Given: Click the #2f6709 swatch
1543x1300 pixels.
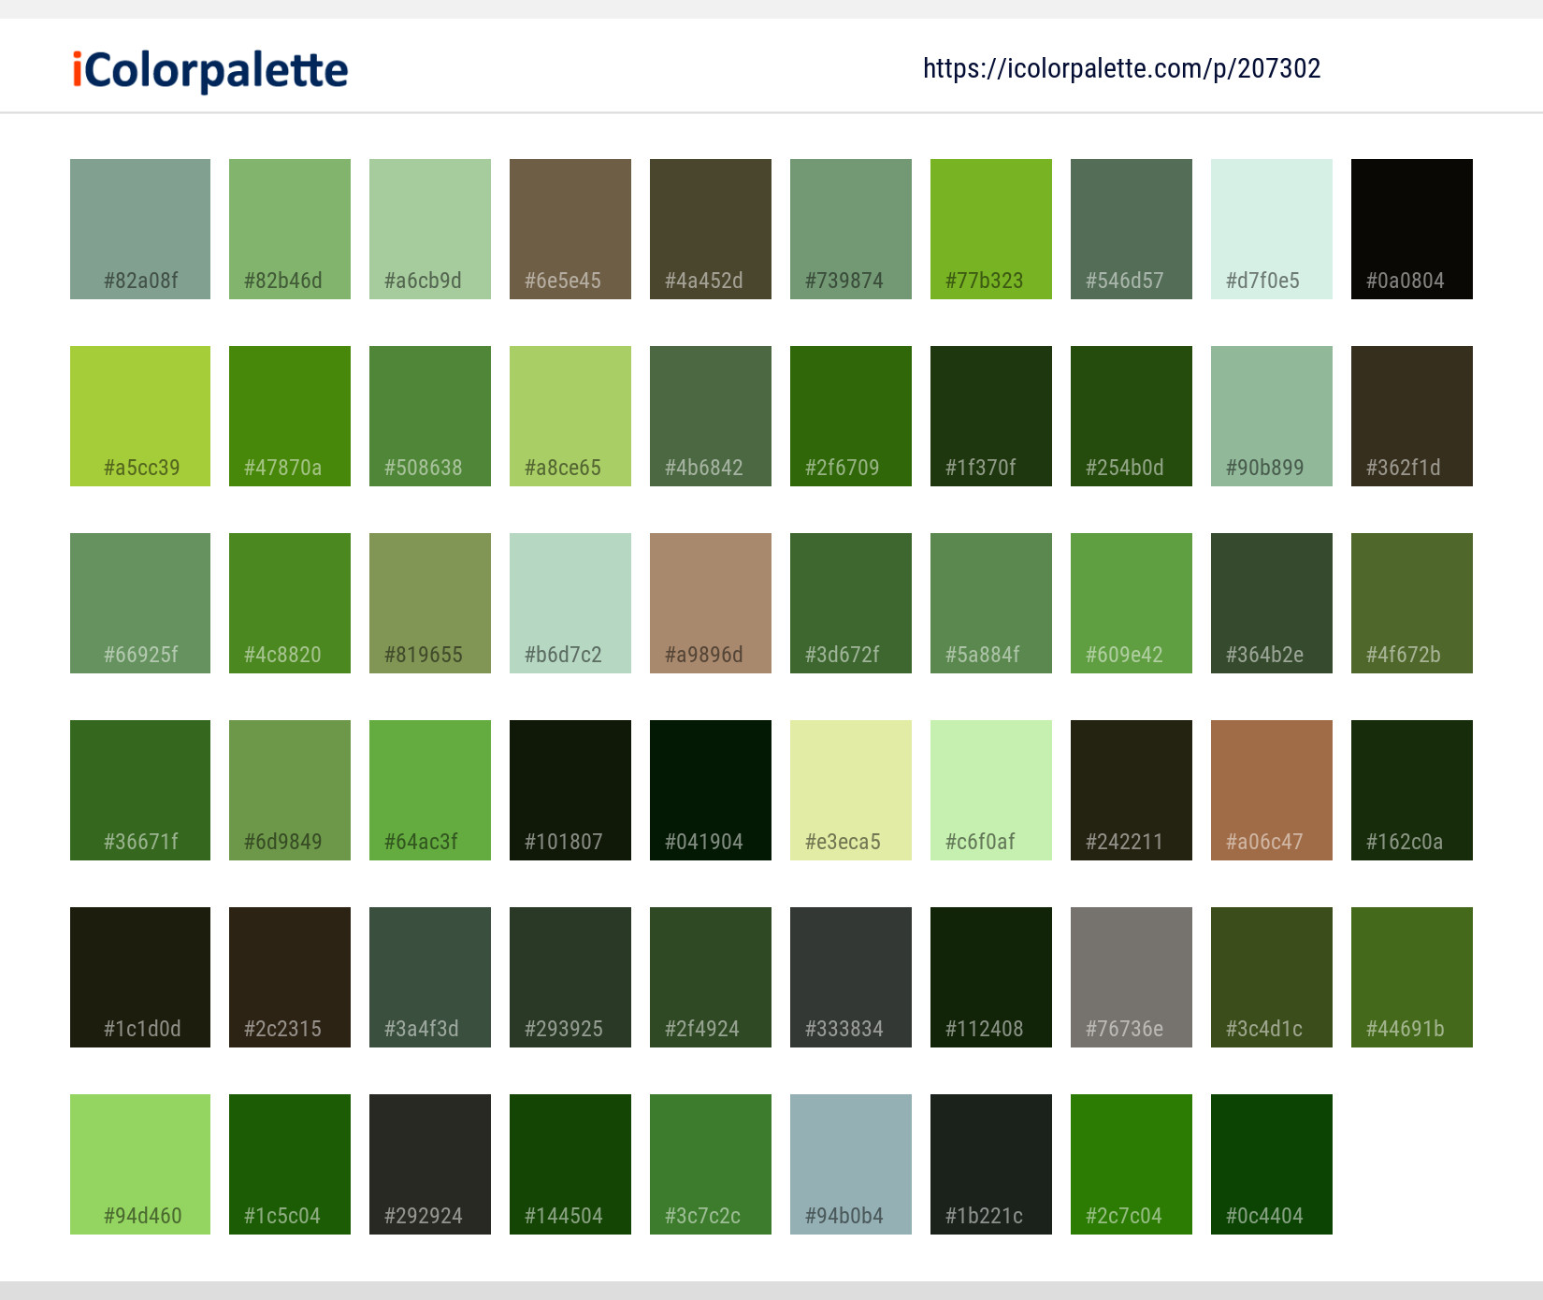Looking at the screenshot, I should pos(851,416).
